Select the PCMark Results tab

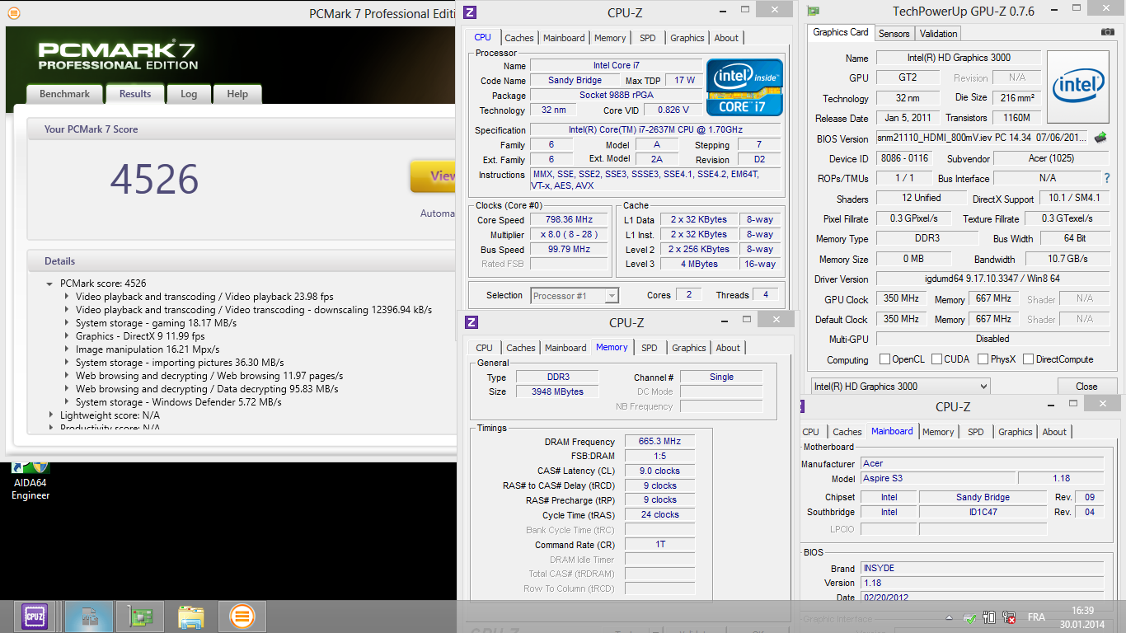pos(135,93)
